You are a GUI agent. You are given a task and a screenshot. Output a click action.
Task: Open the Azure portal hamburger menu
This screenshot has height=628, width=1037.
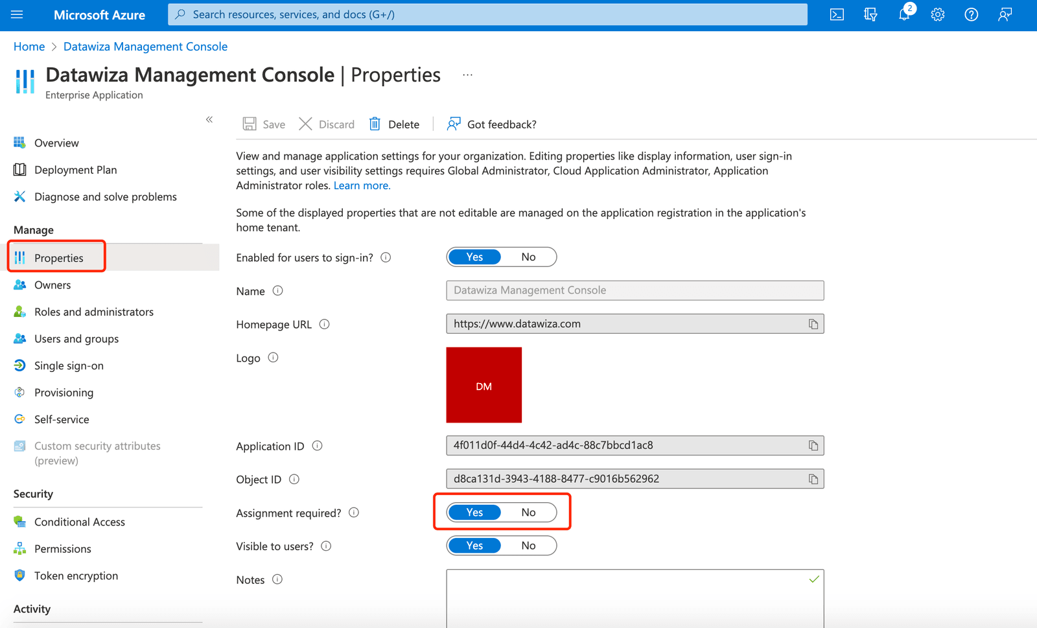(x=17, y=14)
